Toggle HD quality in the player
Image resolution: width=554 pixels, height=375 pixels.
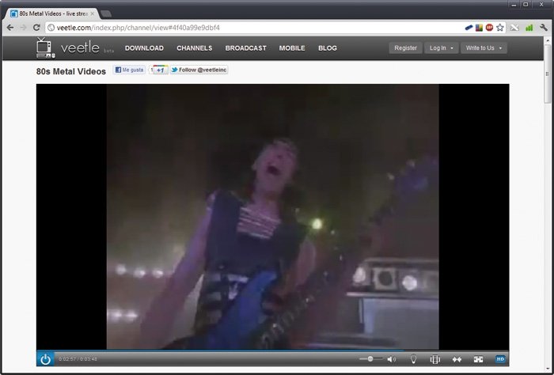point(500,359)
